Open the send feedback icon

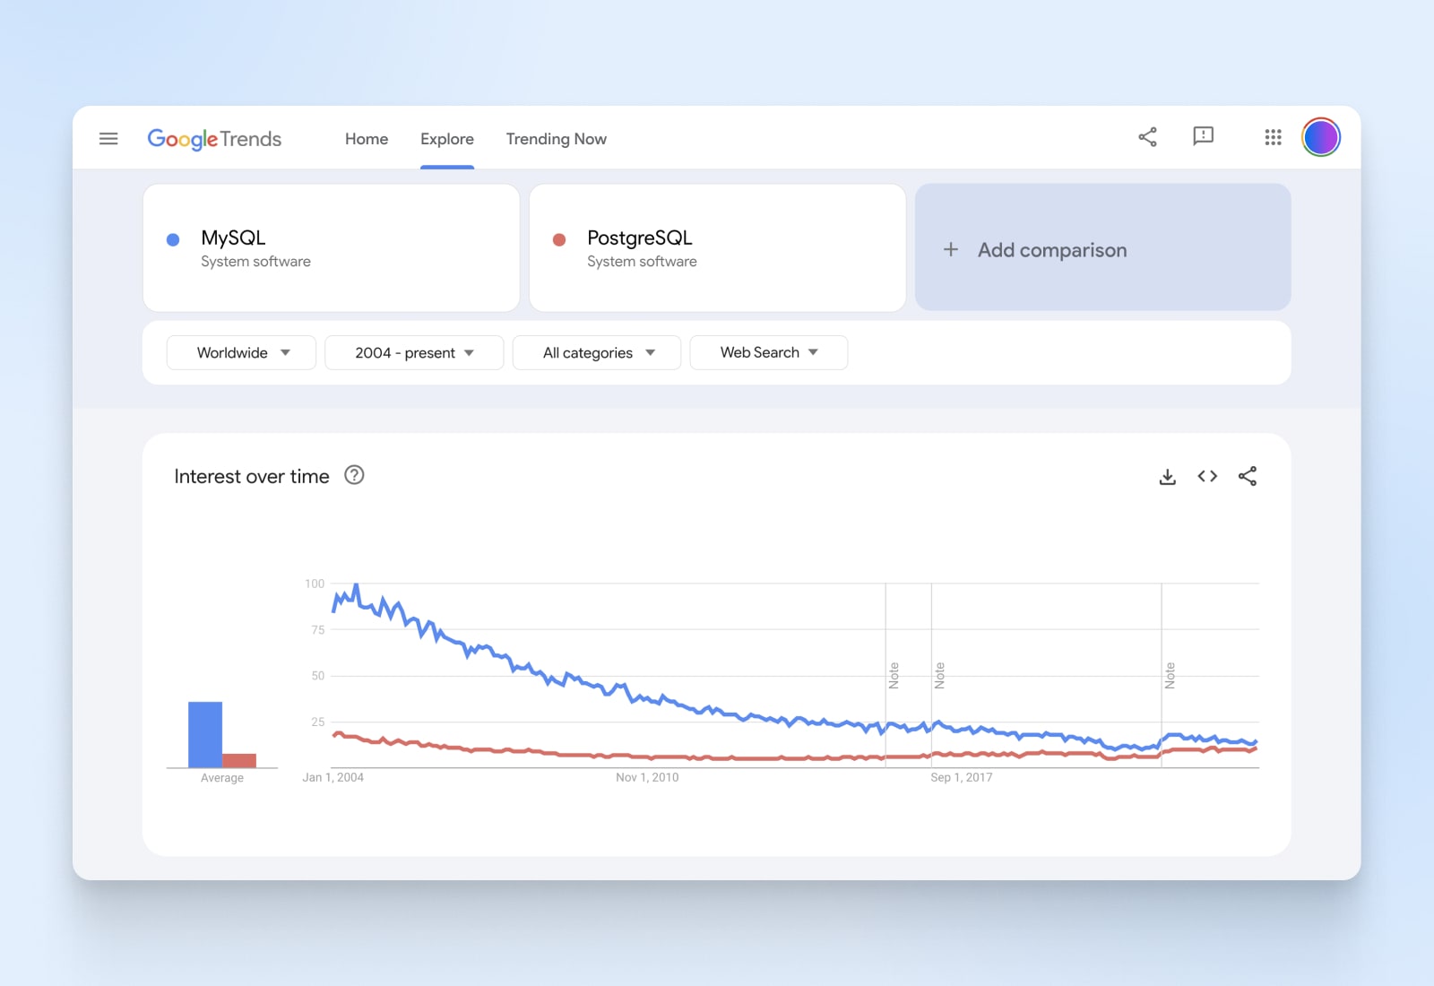click(1203, 136)
